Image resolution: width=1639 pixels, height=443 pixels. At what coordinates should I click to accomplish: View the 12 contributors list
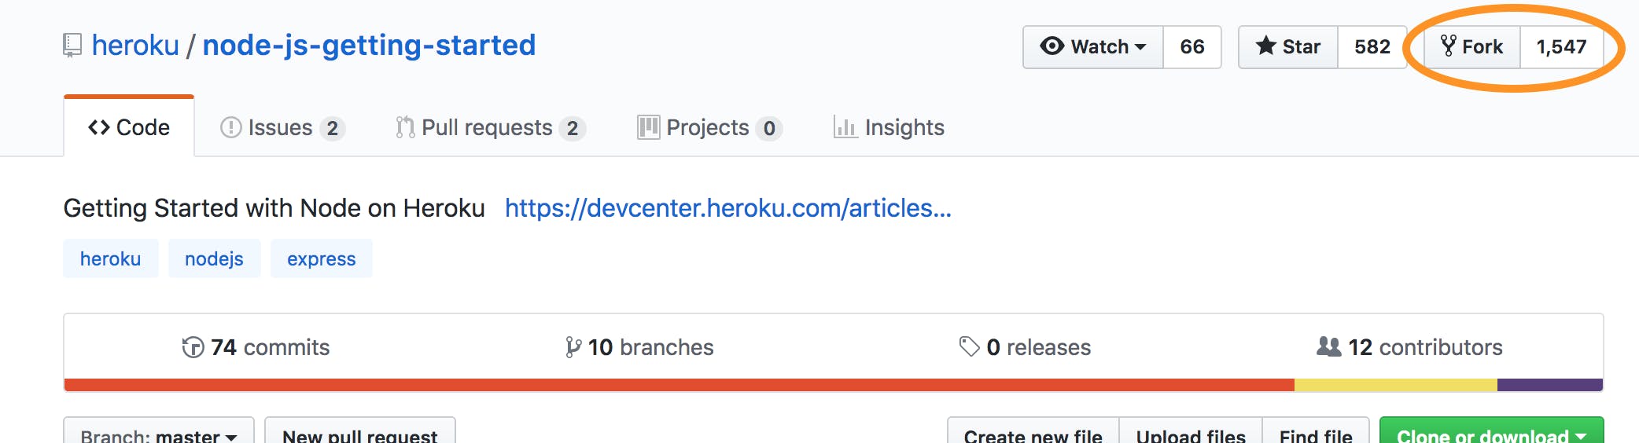(x=1409, y=347)
